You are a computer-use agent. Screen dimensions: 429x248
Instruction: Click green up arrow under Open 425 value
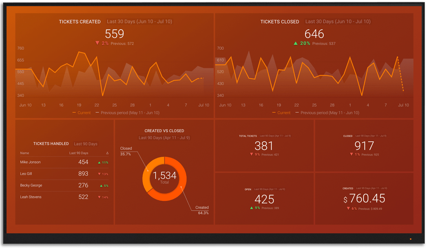coord(252,208)
